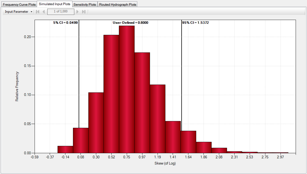
Task: Go to the previous simulation record
Action: click(44, 12)
